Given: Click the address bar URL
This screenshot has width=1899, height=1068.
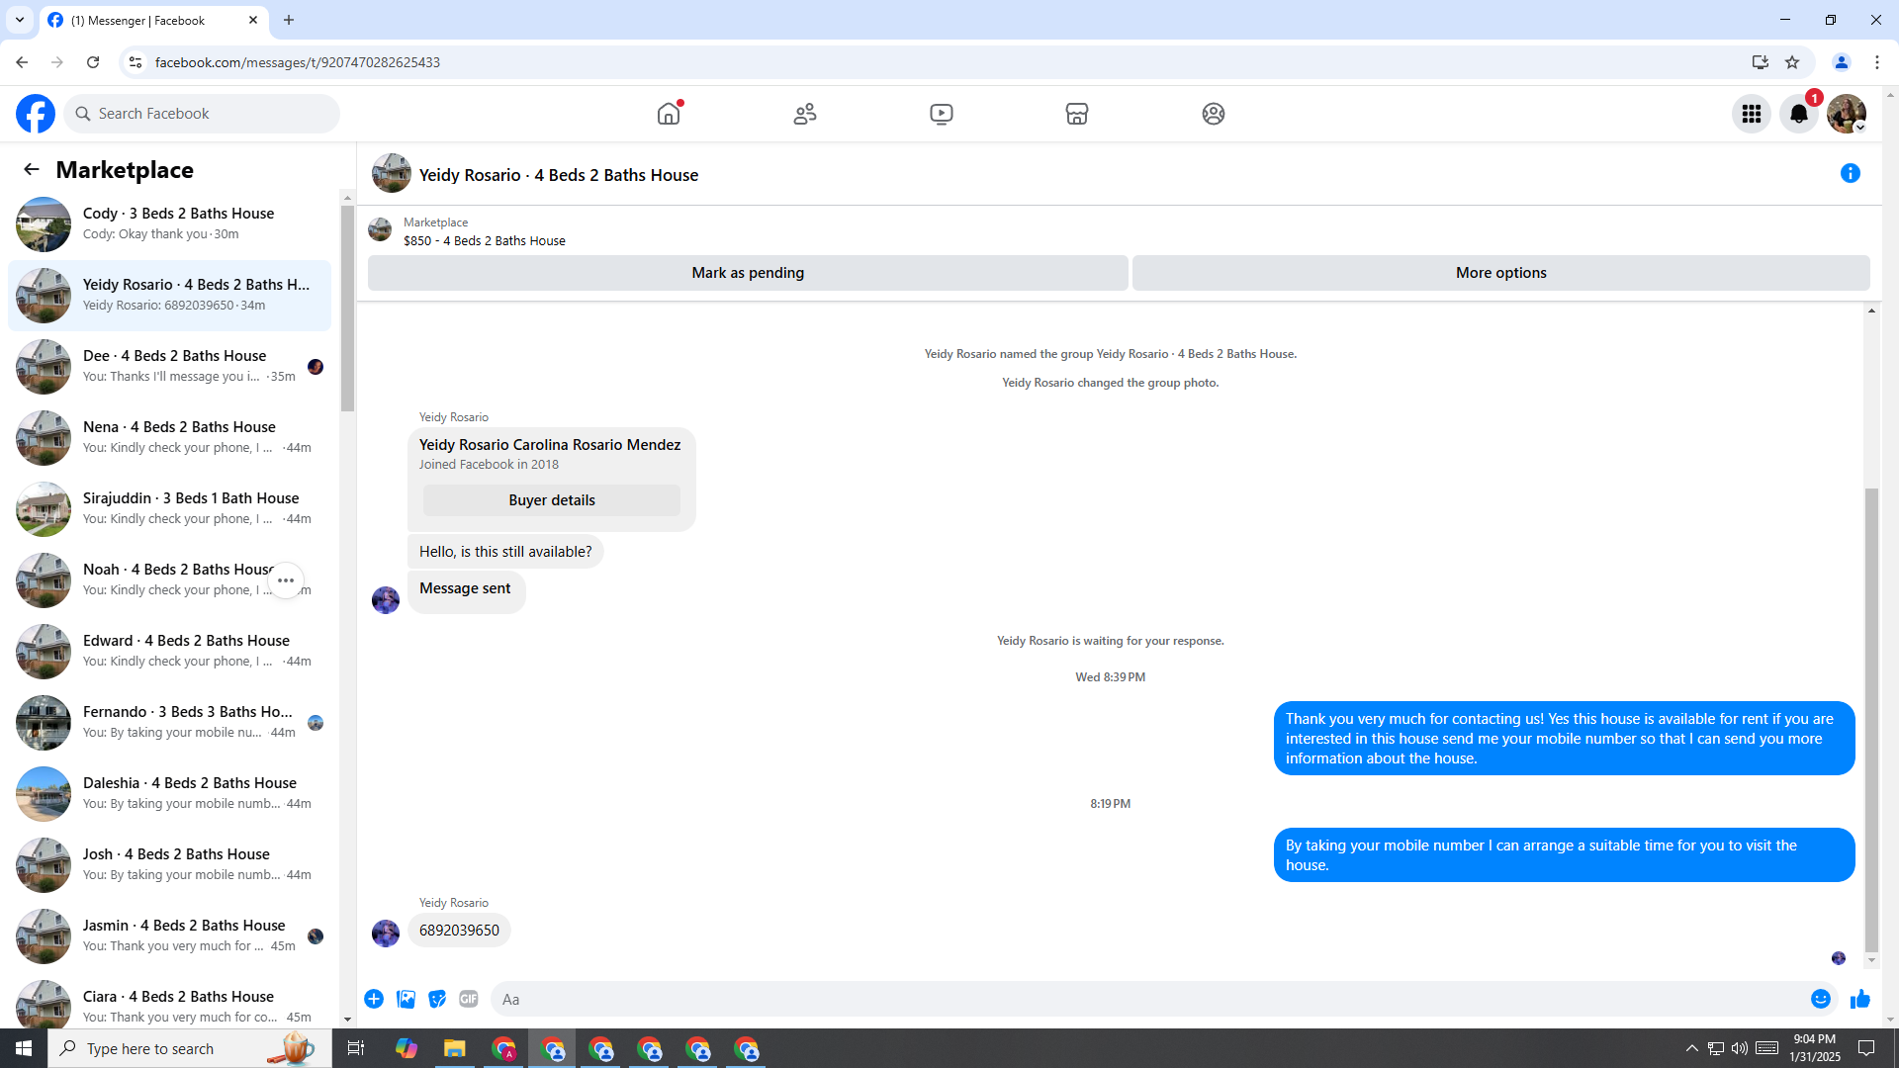Looking at the screenshot, I should click(x=298, y=62).
